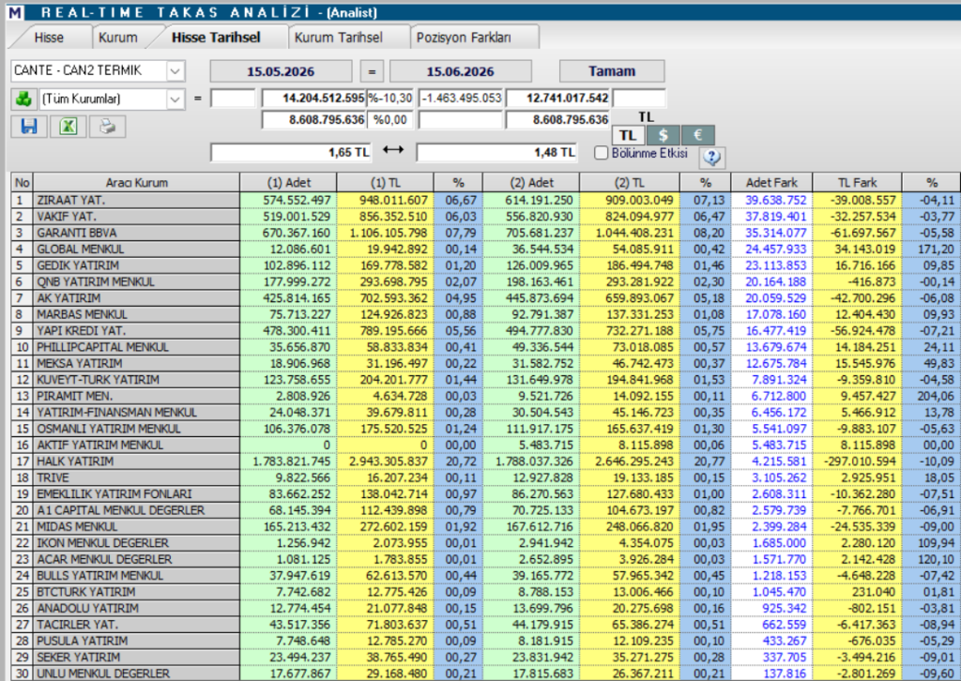Export table with the Excel icon

(68, 126)
